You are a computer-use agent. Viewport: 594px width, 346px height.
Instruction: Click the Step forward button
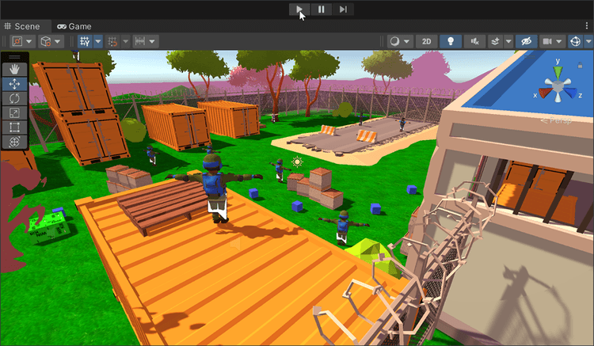click(x=342, y=10)
